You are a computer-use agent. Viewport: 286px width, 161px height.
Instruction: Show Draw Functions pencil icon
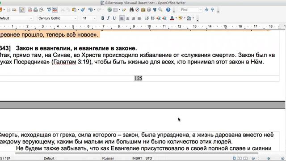pyautogui.click(x=124, y=10)
